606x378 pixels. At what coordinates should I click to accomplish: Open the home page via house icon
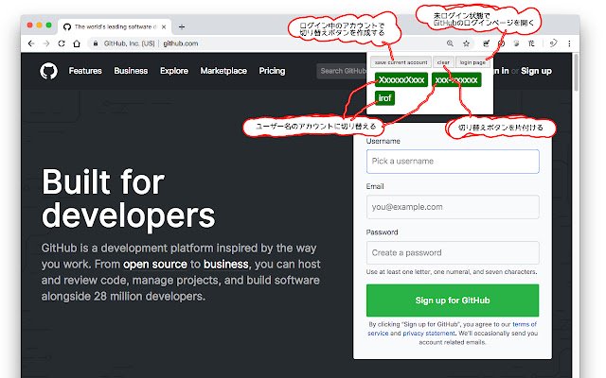77,43
